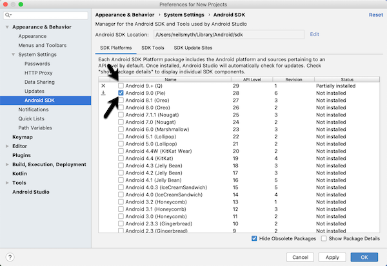Switch to the SDK Tools tab
Image resolution: width=387 pixels, height=266 pixels.
point(152,48)
